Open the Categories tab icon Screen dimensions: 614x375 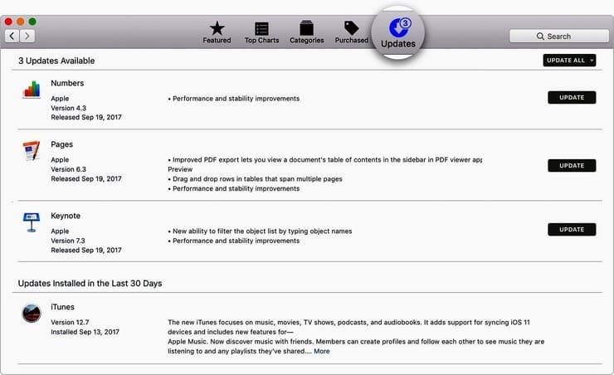click(307, 28)
